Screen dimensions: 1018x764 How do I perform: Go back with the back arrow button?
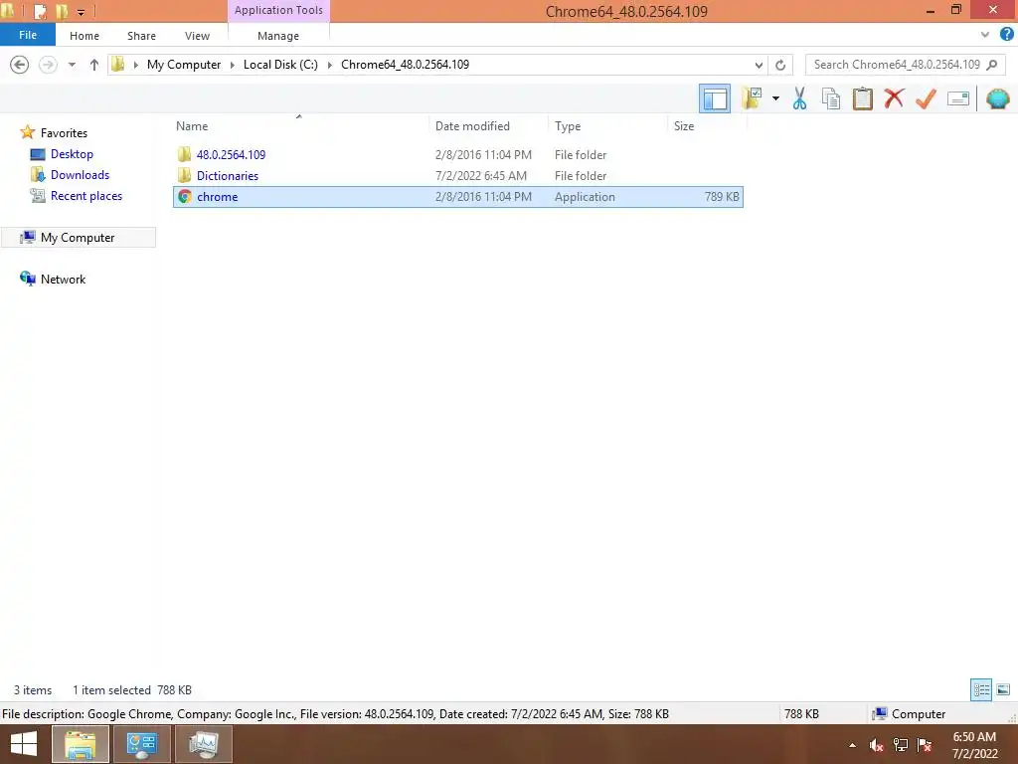[x=20, y=65]
